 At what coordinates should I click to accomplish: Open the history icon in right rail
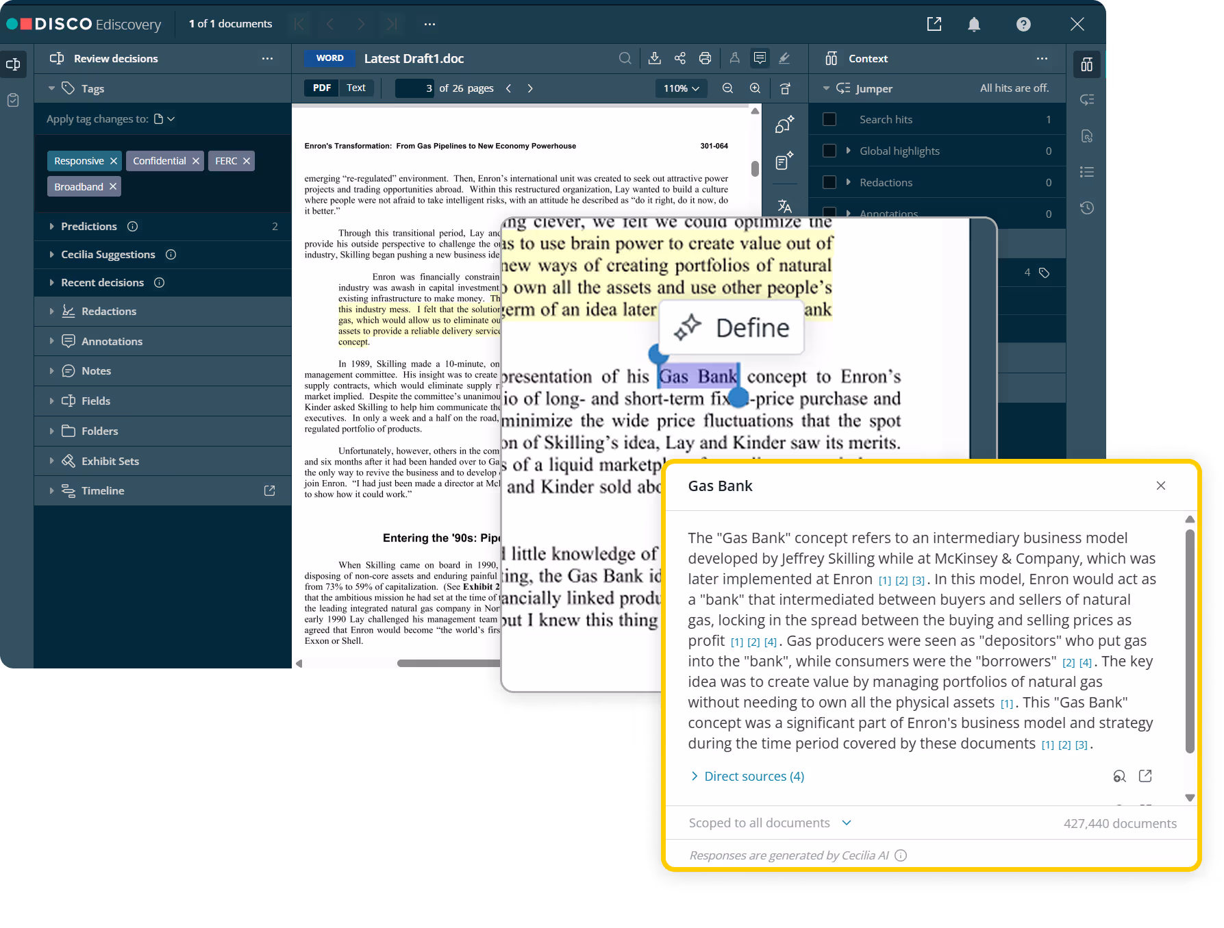[1087, 208]
